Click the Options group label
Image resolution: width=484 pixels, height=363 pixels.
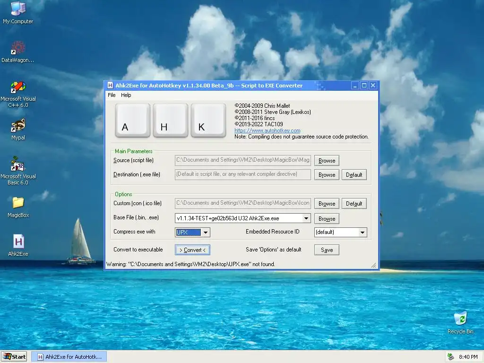(x=123, y=194)
